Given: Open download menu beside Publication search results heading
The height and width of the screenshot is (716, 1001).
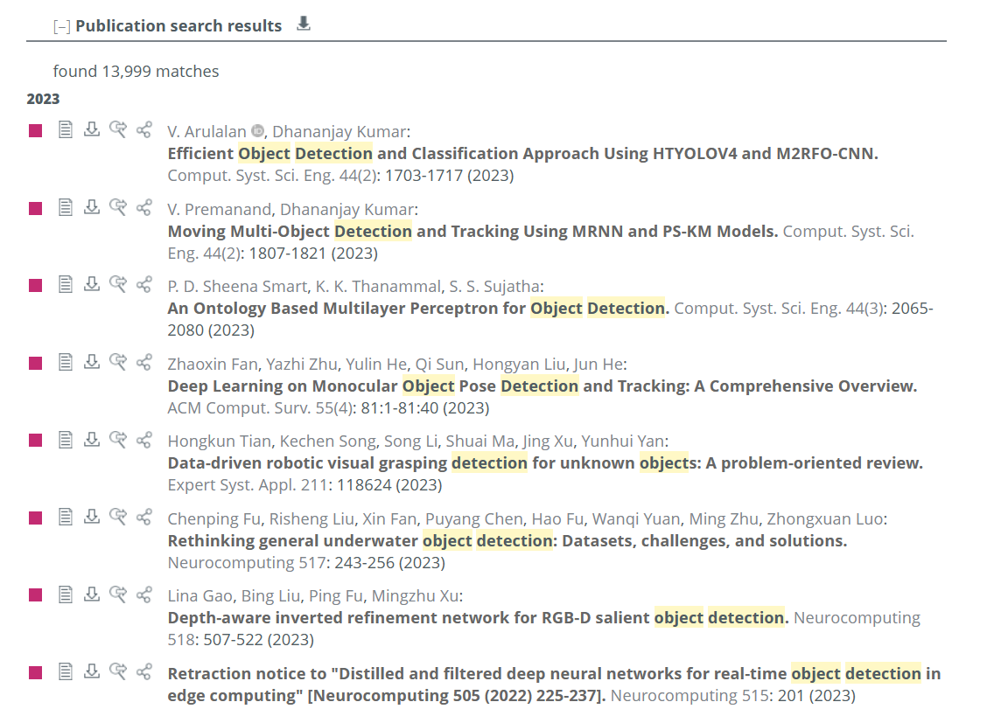Looking at the screenshot, I should click(304, 24).
